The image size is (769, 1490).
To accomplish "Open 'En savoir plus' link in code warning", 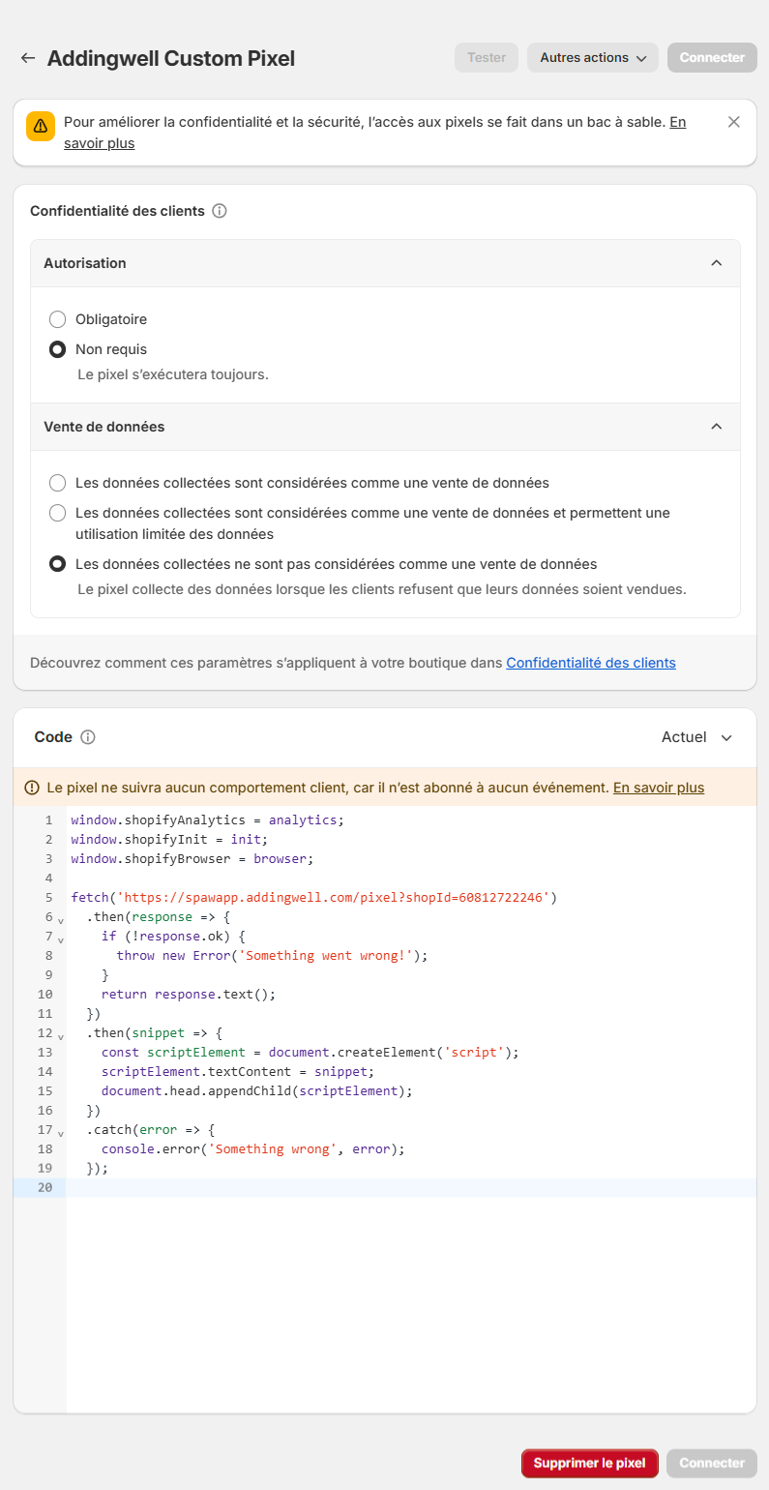I will (659, 788).
